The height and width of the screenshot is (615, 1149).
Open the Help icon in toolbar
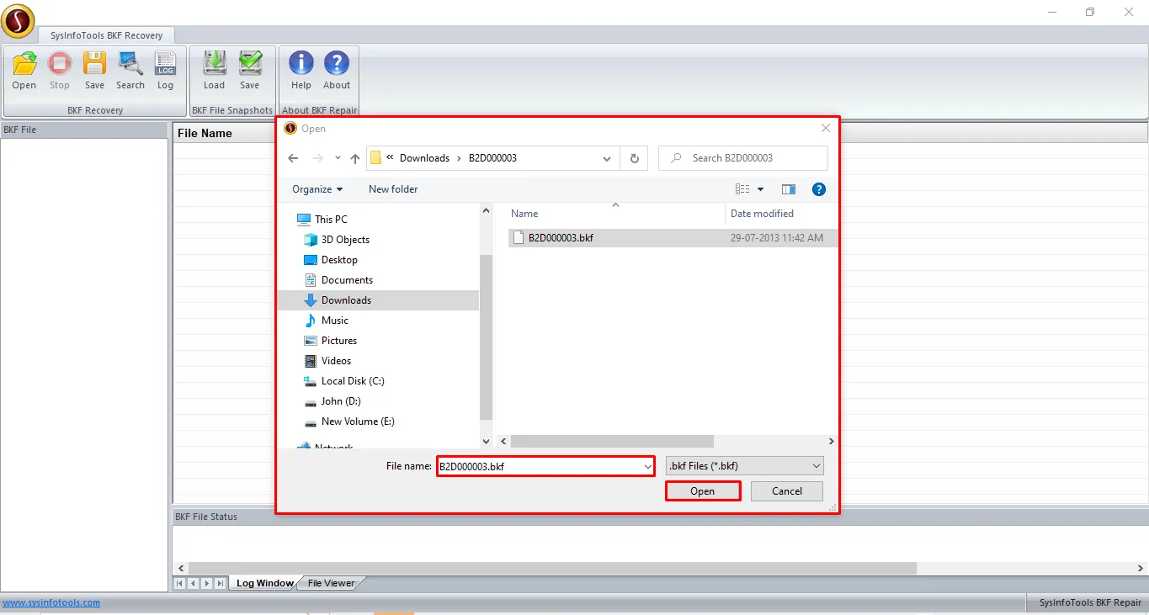pyautogui.click(x=301, y=65)
